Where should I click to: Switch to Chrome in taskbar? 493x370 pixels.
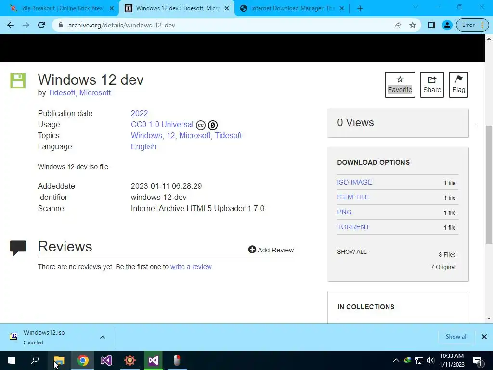[83, 360]
